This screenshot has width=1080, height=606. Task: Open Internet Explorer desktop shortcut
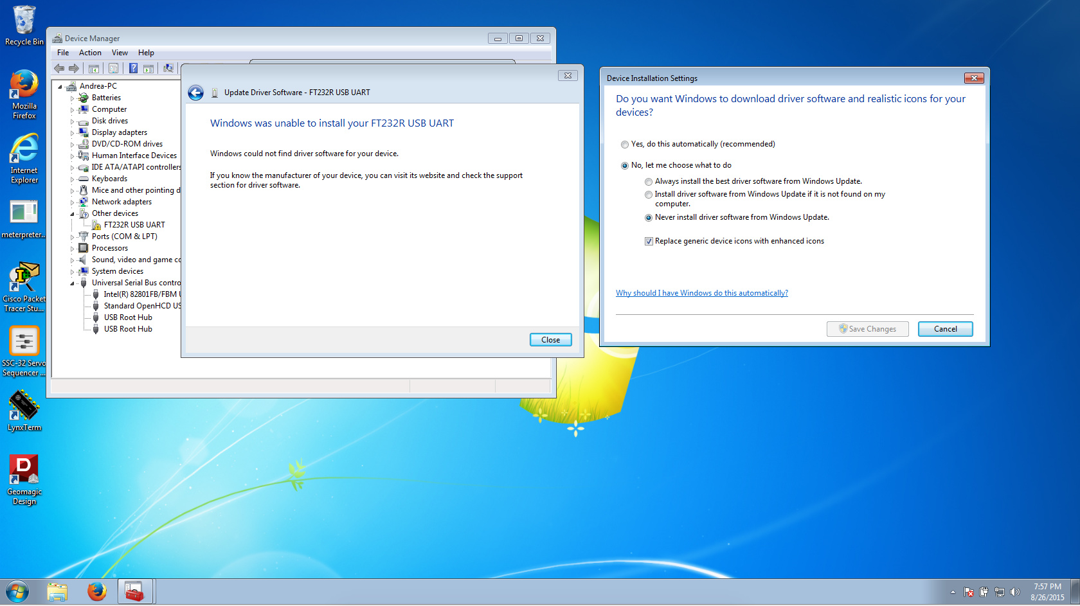[24, 159]
